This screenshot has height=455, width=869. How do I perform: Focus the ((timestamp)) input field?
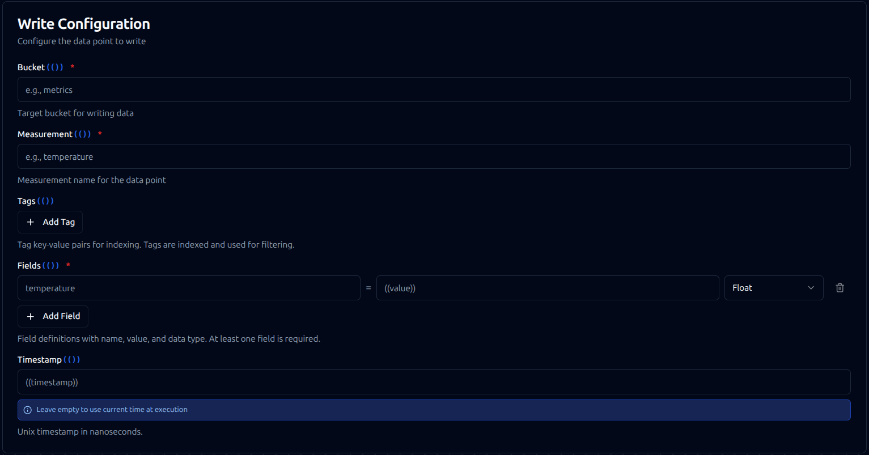pyautogui.click(x=434, y=382)
